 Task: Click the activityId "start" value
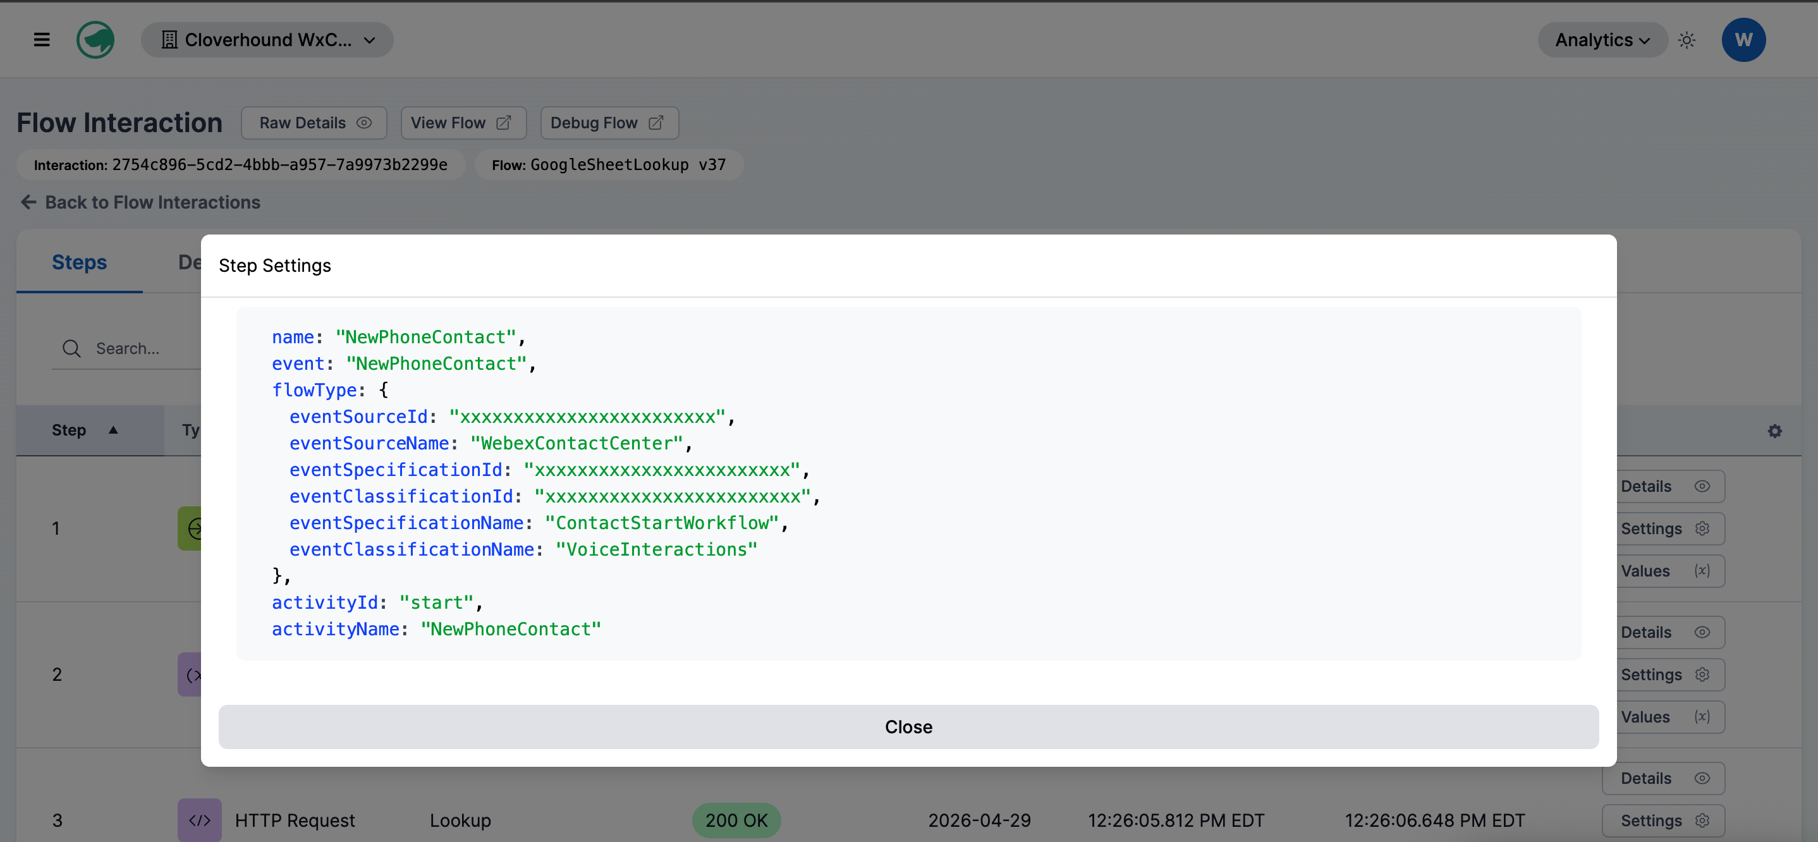(x=436, y=603)
